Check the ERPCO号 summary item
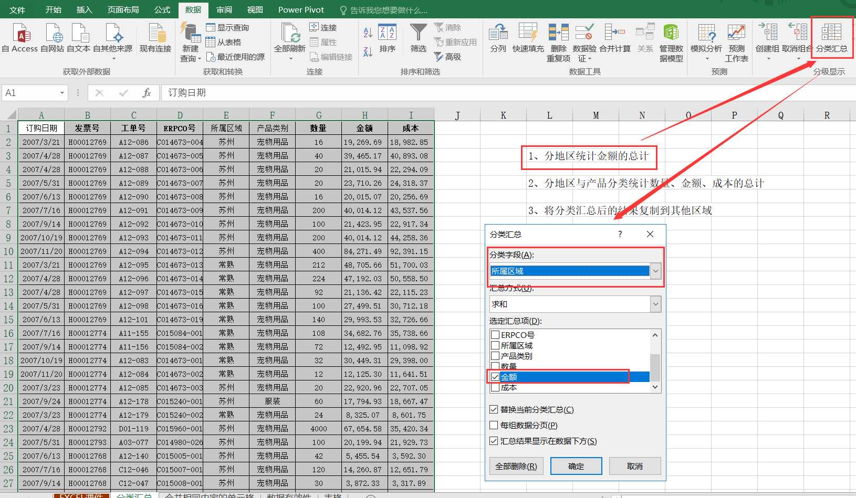This screenshot has height=498, width=856. (x=495, y=335)
